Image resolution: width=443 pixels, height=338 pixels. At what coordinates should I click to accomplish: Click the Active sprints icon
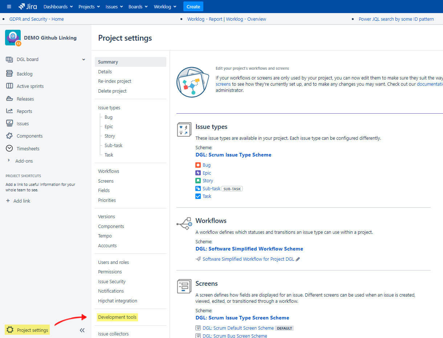tap(9, 86)
